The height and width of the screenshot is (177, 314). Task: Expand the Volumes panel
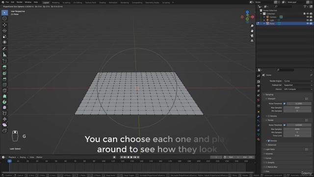(268, 154)
